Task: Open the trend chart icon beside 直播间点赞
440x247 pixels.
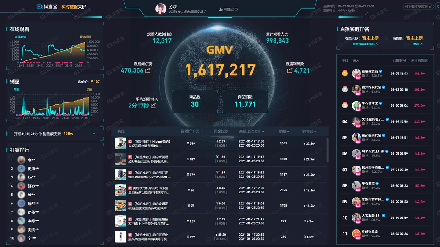Action: coord(148,70)
